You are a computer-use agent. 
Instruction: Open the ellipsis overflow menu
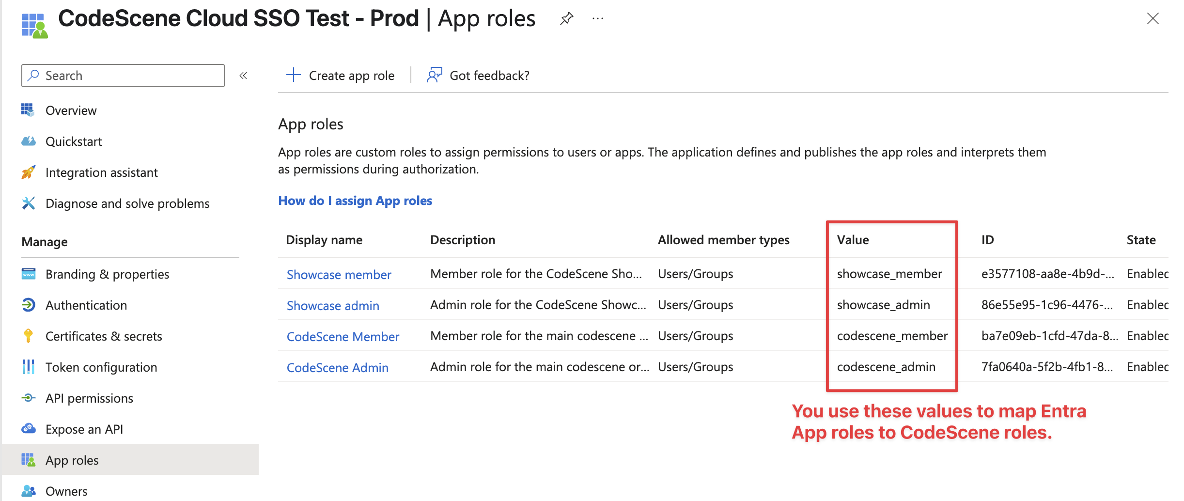point(597,18)
